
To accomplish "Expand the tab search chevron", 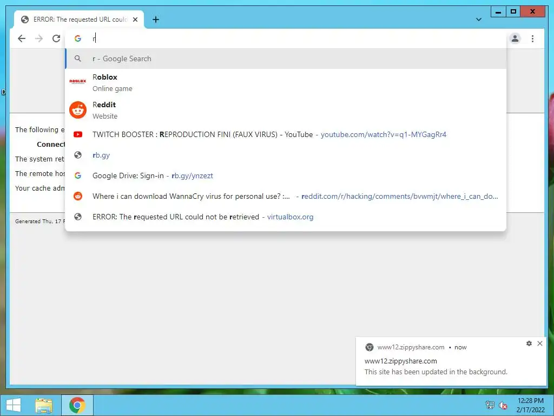I will click(x=479, y=19).
